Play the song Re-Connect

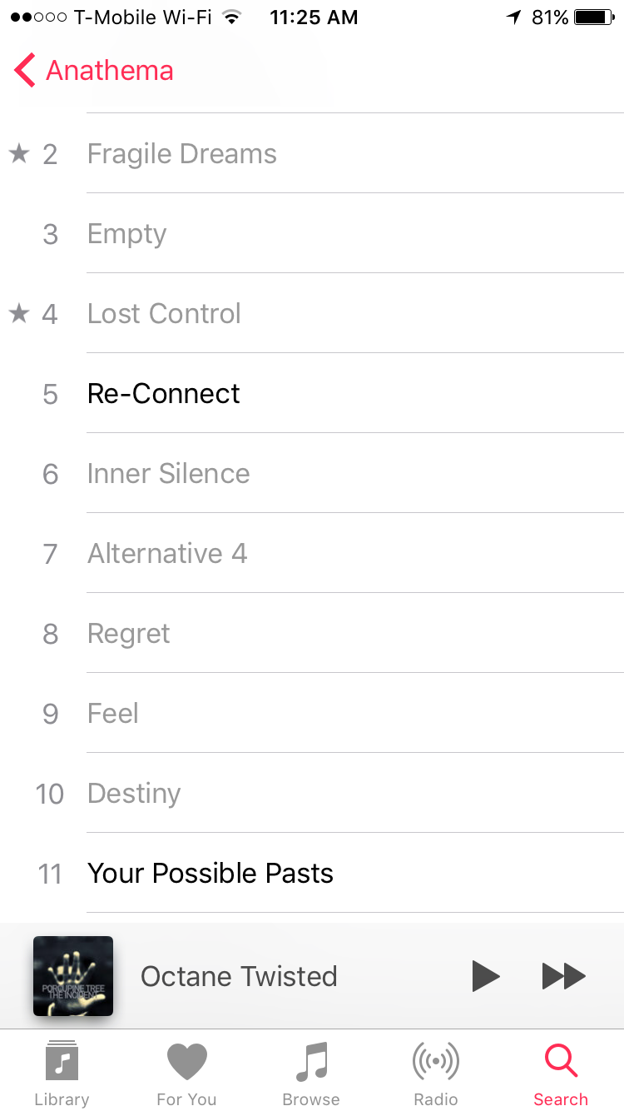pyautogui.click(x=312, y=393)
